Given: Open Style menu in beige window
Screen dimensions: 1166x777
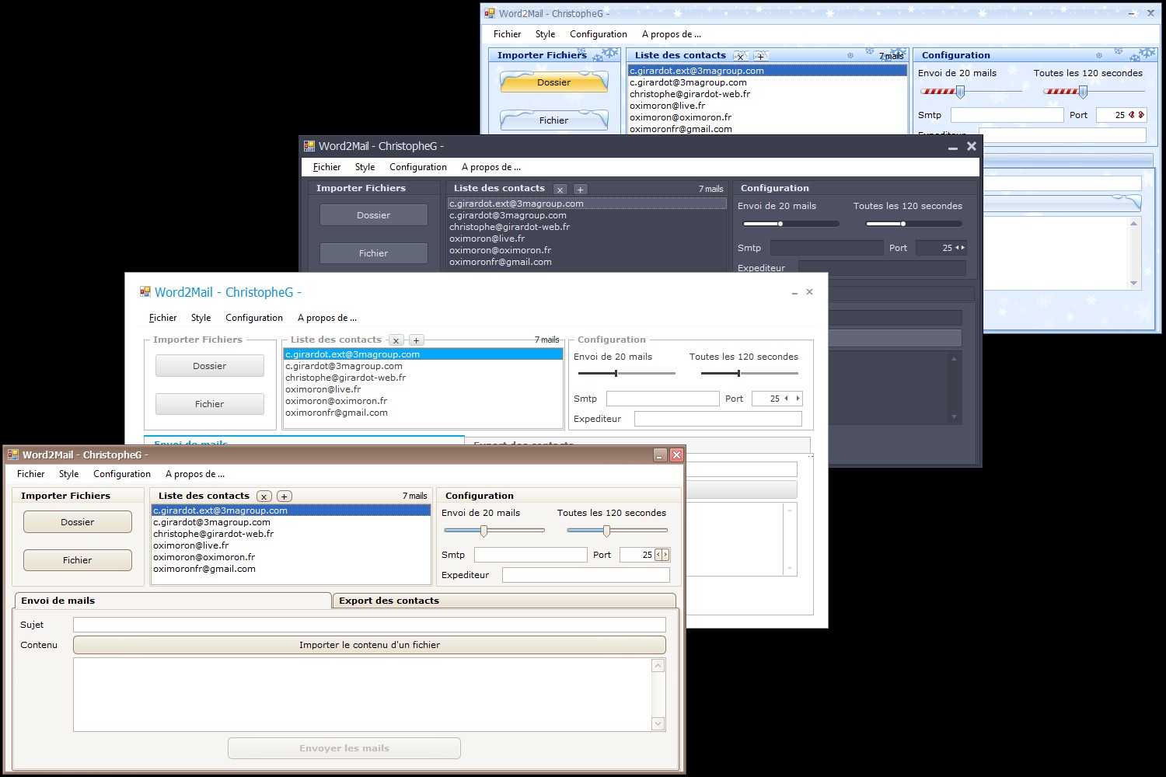Looking at the screenshot, I should pyautogui.click(x=69, y=474).
